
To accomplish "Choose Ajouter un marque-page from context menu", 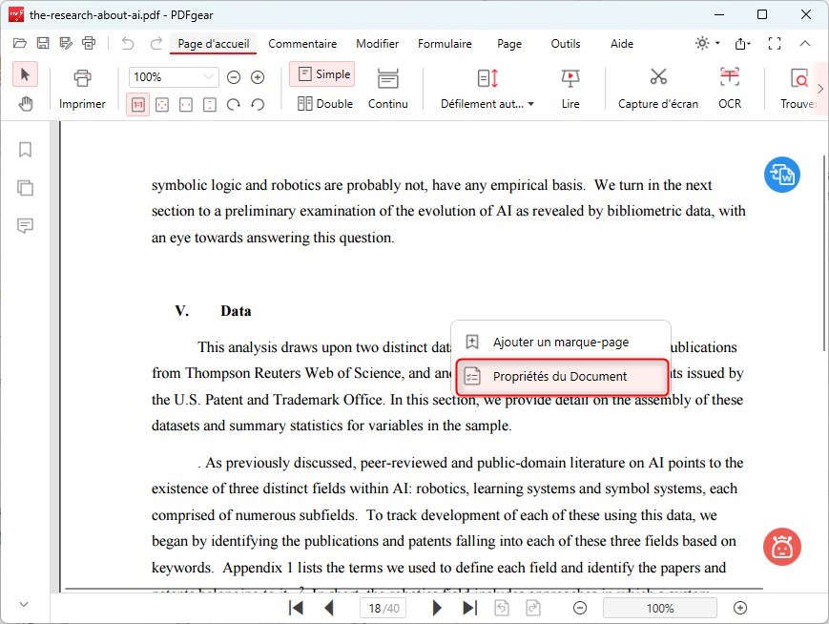I will click(x=561, y=343).
